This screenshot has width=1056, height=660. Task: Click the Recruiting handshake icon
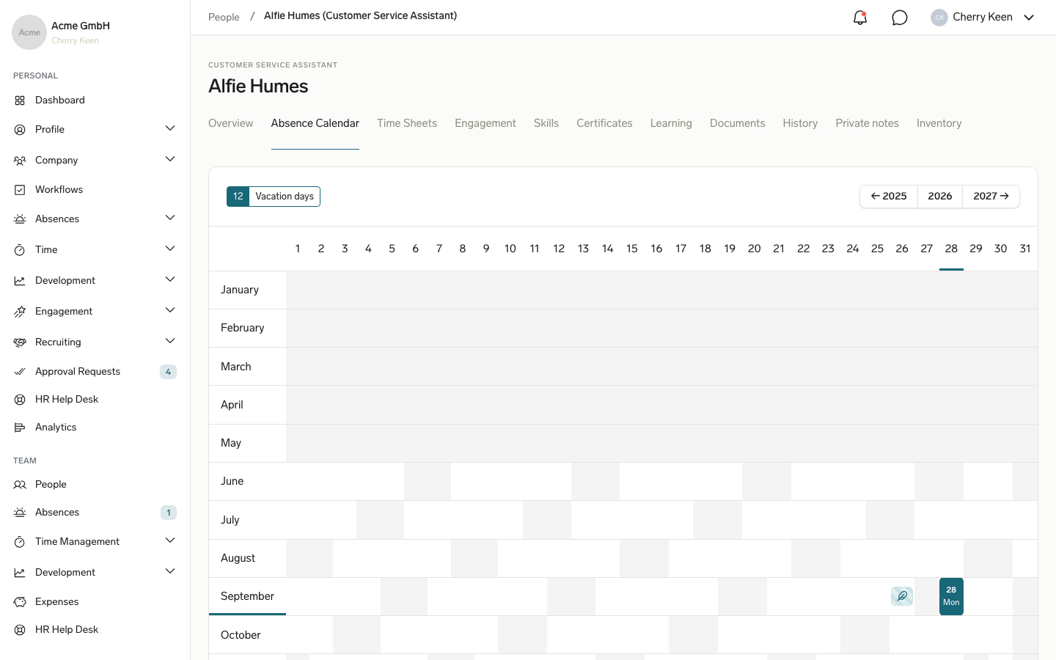(20, 342)
